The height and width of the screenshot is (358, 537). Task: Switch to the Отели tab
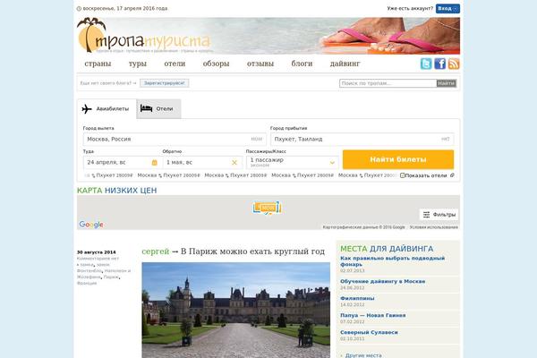(x=158, y=108)
